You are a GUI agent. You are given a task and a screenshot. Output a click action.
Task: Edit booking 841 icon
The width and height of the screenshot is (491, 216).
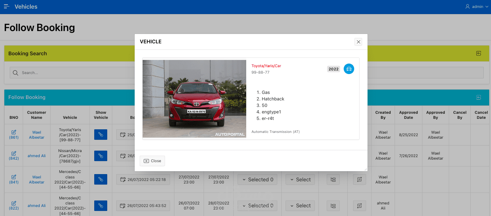coord(14,177)
